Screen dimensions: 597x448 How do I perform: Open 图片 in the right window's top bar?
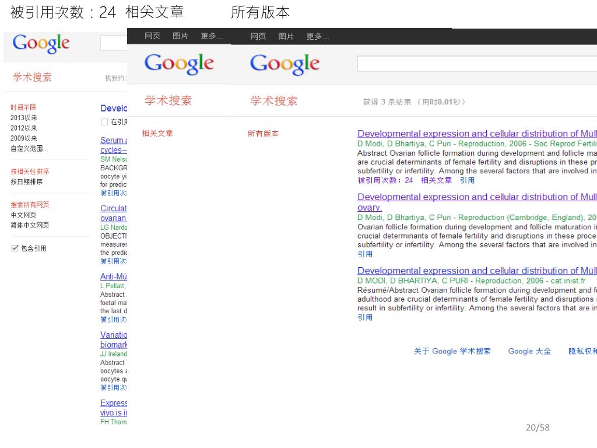[286, 36]
